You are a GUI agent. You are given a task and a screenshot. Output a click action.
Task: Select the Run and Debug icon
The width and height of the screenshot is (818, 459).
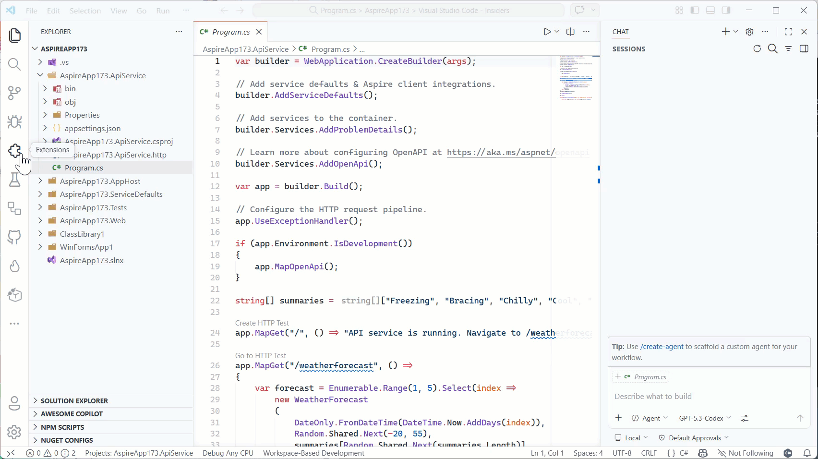pos(14,121)
